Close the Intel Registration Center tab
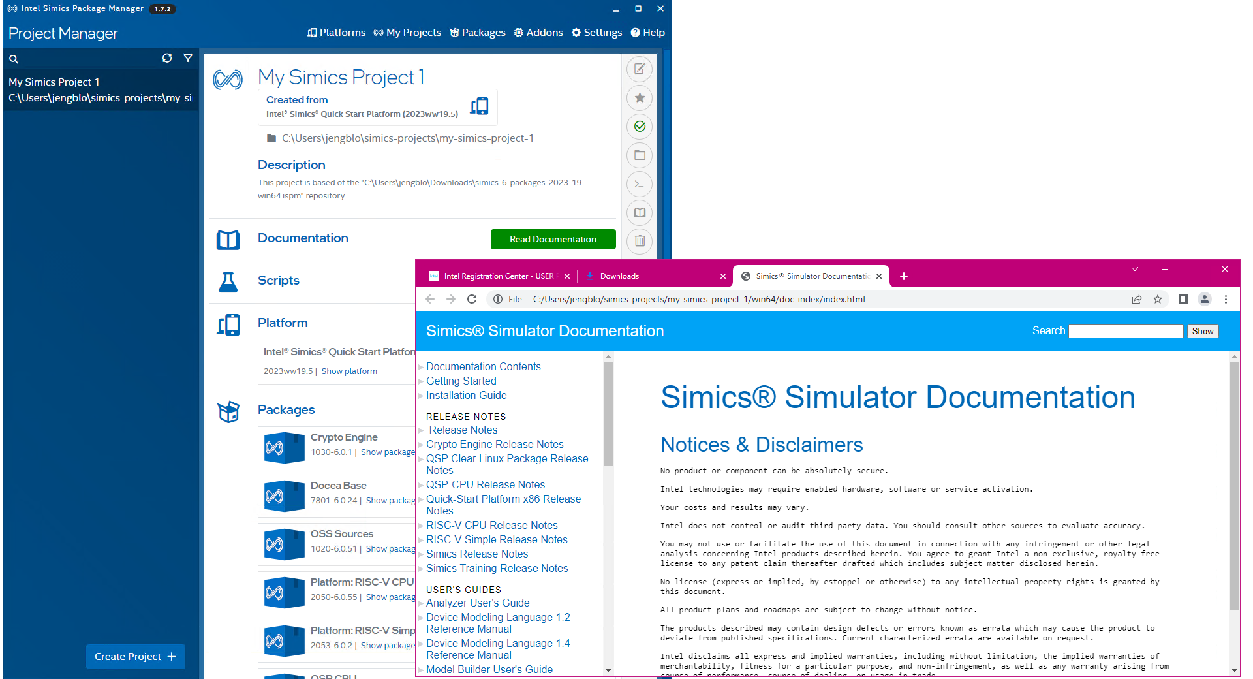Image resolution: width=1253 pixels, height=679 pixels. click(x=567, y=276)
